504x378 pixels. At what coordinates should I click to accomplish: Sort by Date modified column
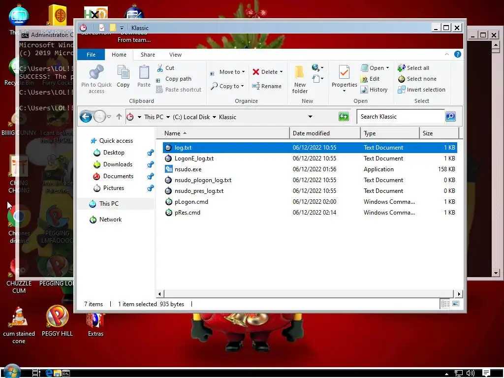point(325,133)
